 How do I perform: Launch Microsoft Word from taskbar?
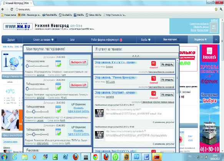pos(146,157)
